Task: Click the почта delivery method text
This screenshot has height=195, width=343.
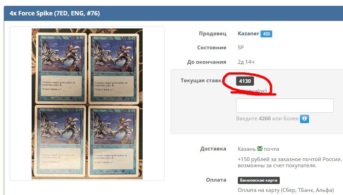Action: pos(271,149)
